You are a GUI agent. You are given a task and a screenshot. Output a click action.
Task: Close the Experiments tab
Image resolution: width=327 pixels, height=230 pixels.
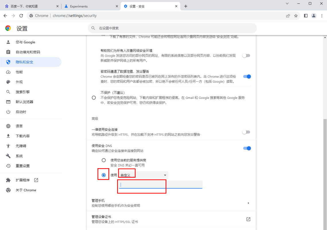tap(117, 6)
